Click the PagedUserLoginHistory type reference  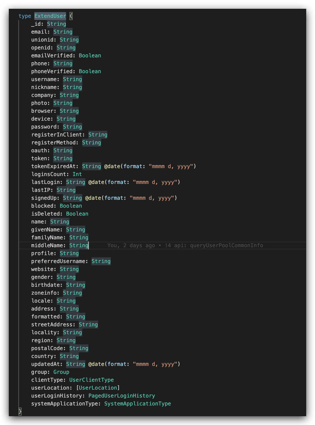pos(122,396)
